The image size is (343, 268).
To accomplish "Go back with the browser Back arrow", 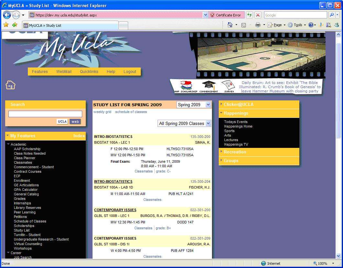I will click(7, 15).
